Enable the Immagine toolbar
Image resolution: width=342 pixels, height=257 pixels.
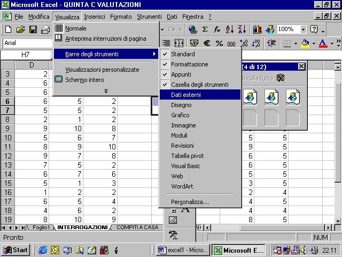(x=200, y=125)
